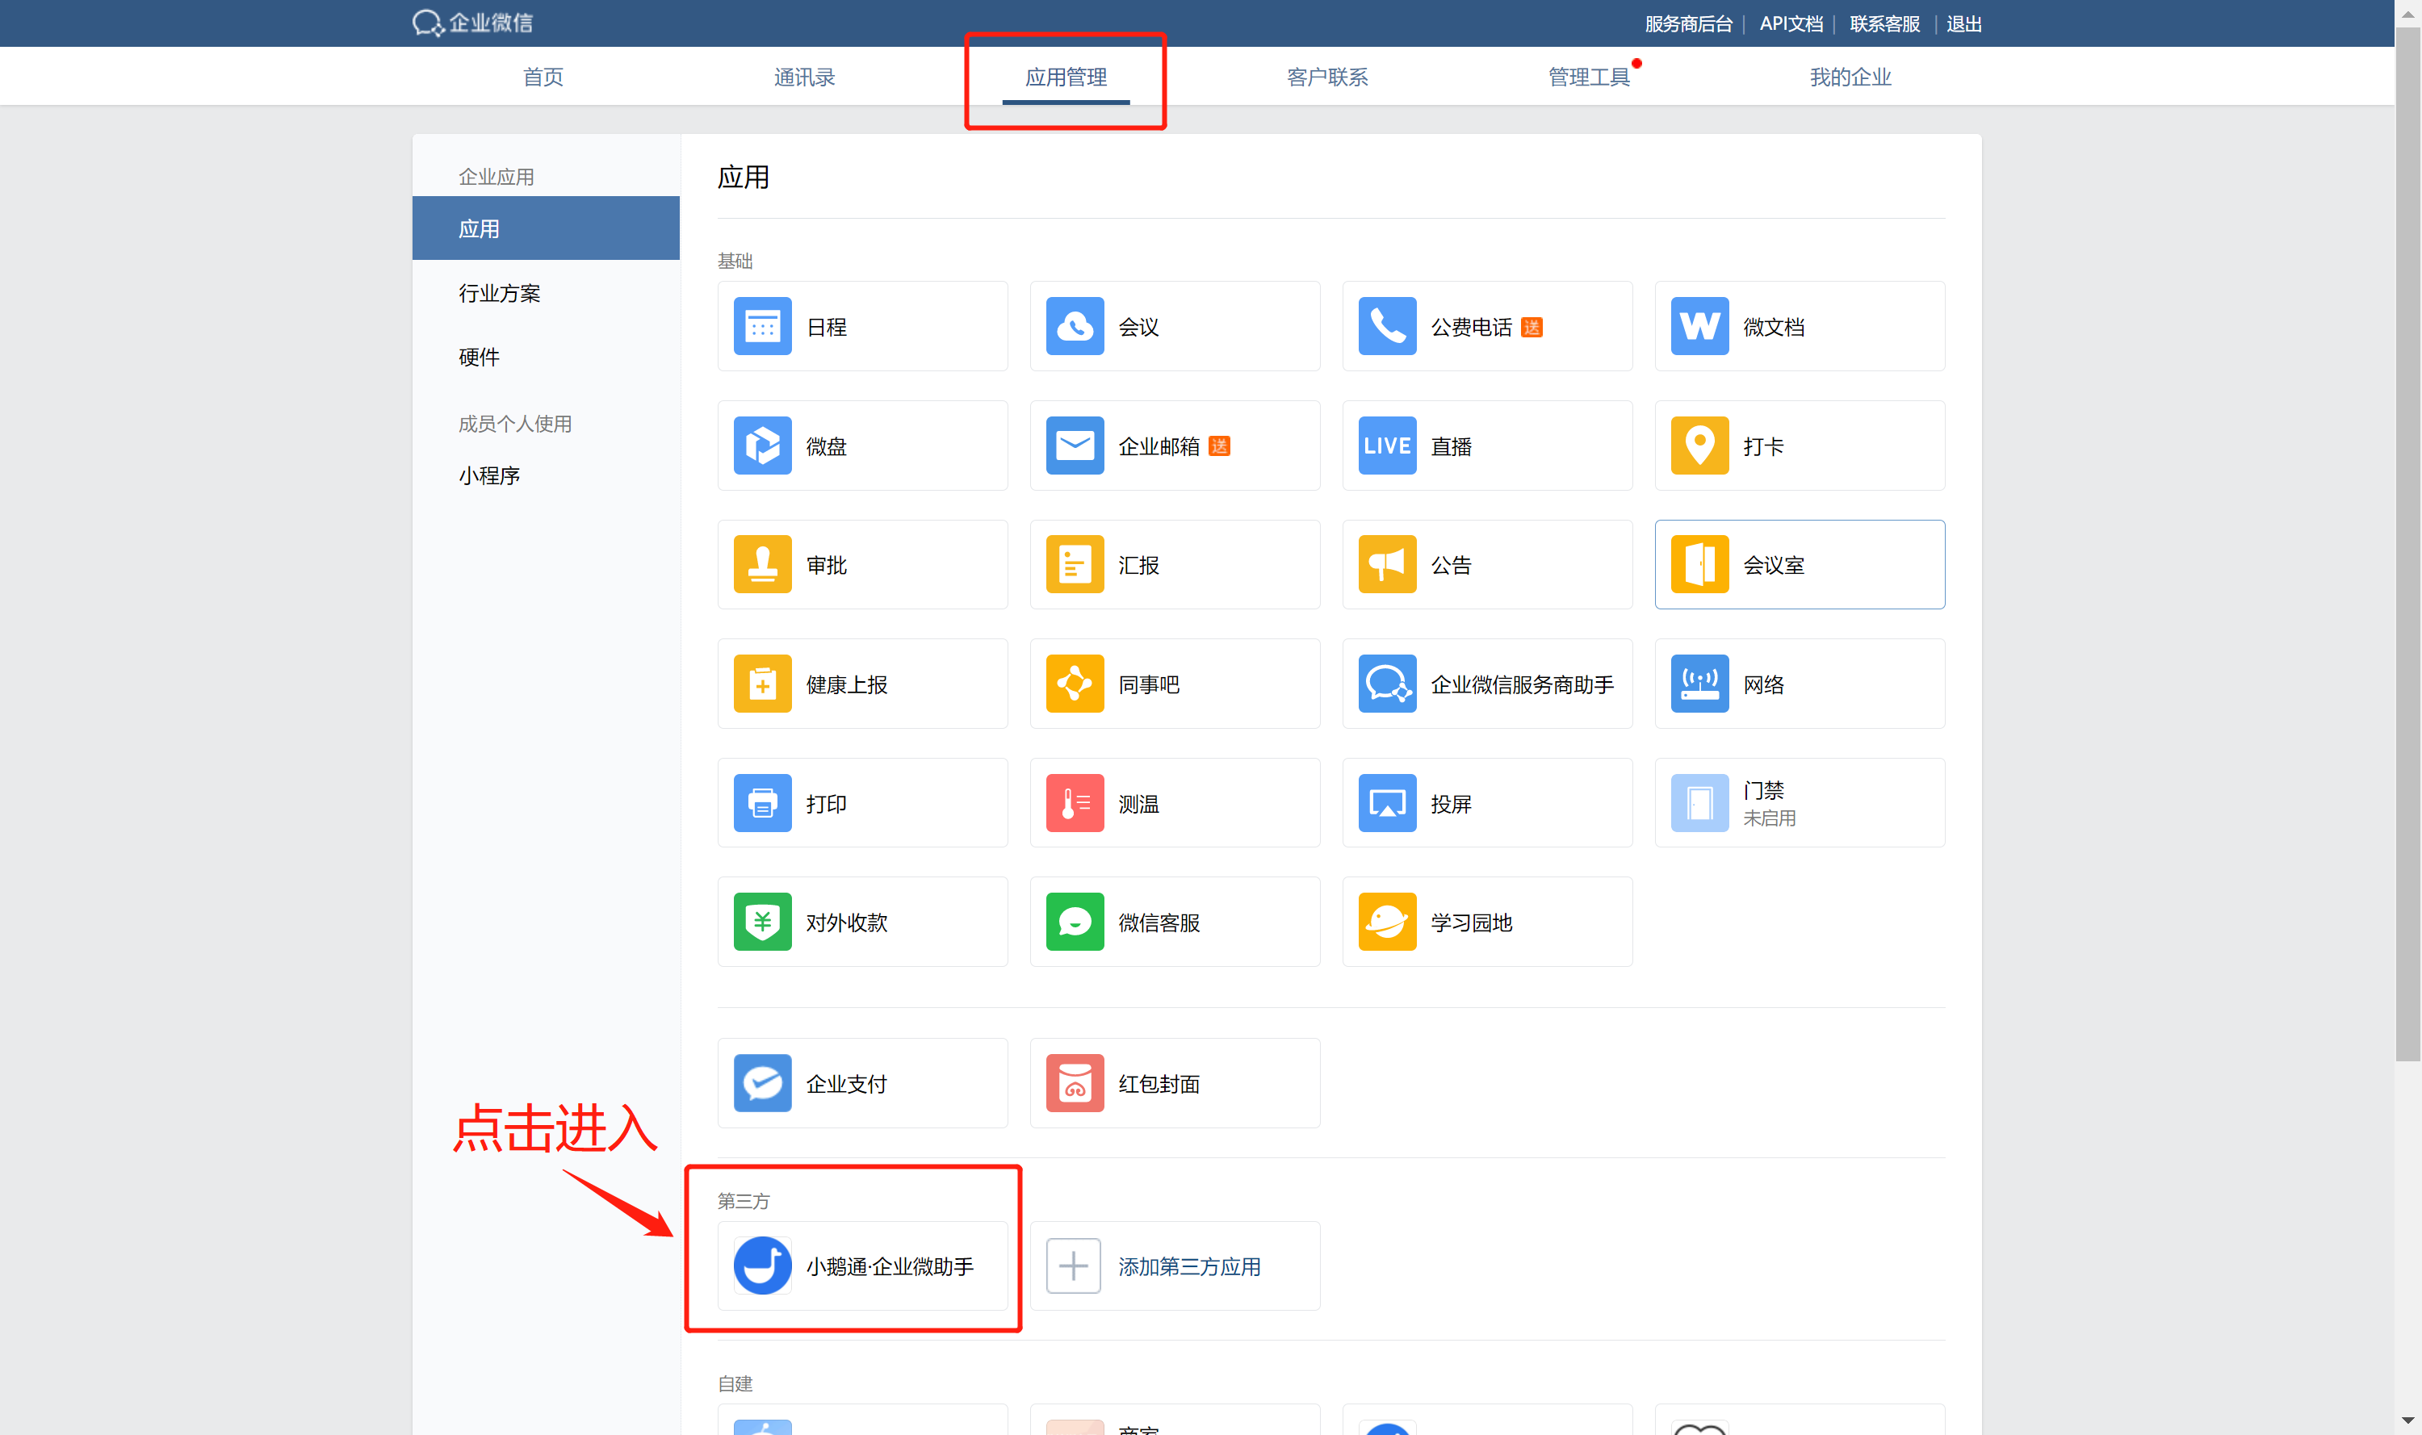
Task: Open the 健康上报 clipboard icon
Action: 762,684
